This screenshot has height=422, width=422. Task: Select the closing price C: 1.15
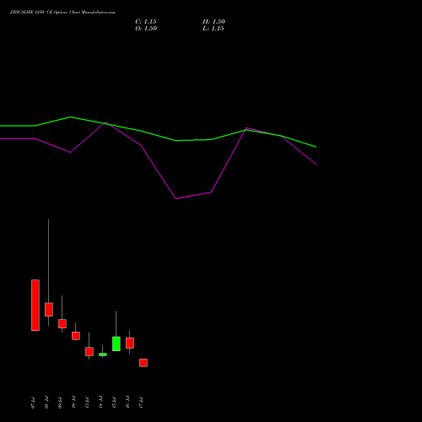146,22
